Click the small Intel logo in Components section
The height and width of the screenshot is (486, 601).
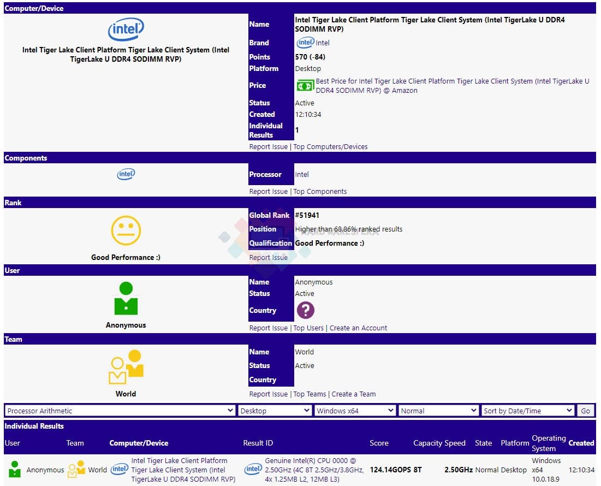tap(126, 174)
